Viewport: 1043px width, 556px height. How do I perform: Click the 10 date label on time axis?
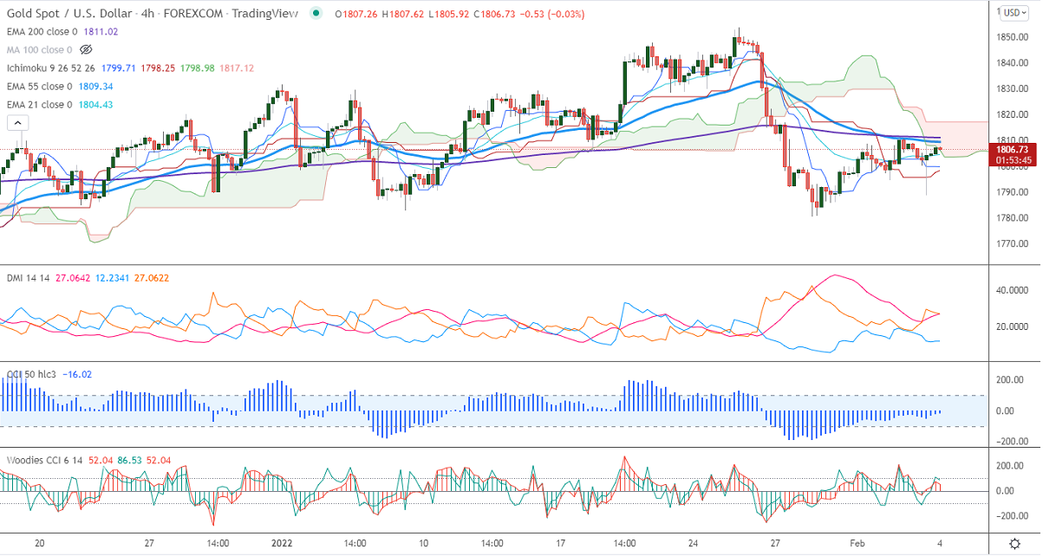point(424,543)
